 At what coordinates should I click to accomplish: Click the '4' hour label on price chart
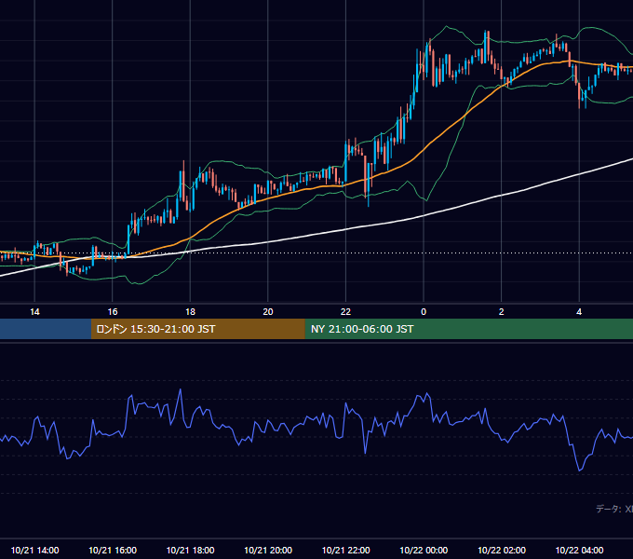[579, 312]
